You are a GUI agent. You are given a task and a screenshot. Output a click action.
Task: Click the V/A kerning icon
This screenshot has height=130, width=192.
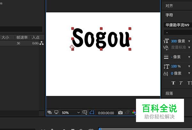(x=166, y=47)
